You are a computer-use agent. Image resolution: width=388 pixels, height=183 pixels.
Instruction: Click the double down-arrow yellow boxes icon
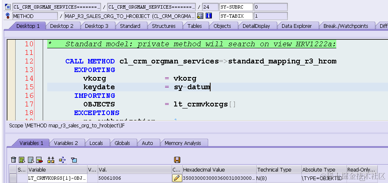(51, 160)
